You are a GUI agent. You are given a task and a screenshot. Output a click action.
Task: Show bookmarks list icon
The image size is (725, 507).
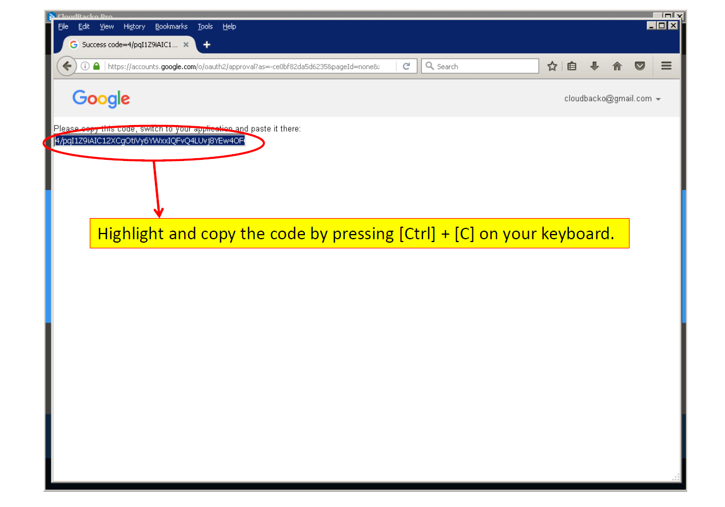point(572,66)
